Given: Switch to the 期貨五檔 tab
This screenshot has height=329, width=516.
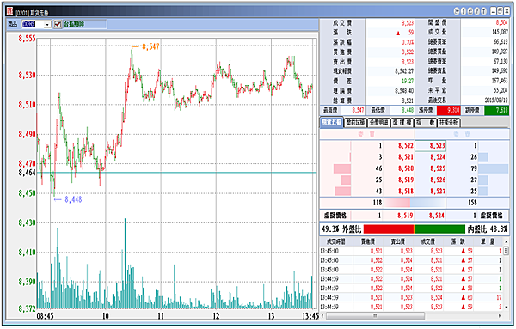Looking at the screenshot, I should coord(331,122).
